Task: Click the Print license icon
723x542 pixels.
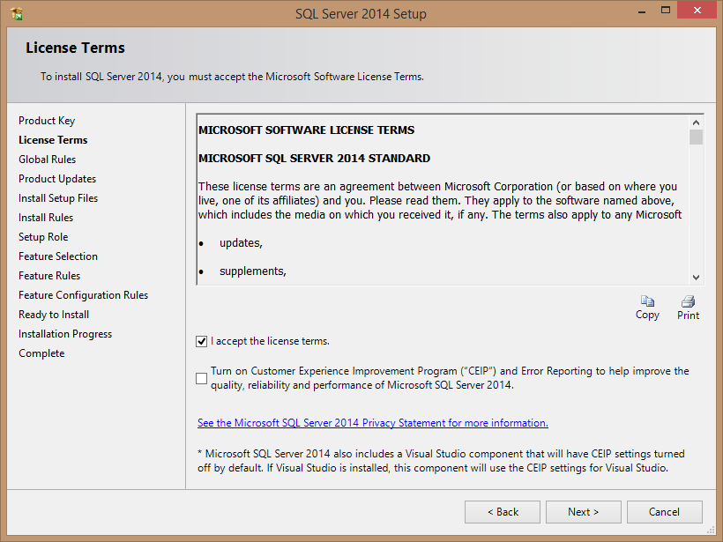Action: 688,301
